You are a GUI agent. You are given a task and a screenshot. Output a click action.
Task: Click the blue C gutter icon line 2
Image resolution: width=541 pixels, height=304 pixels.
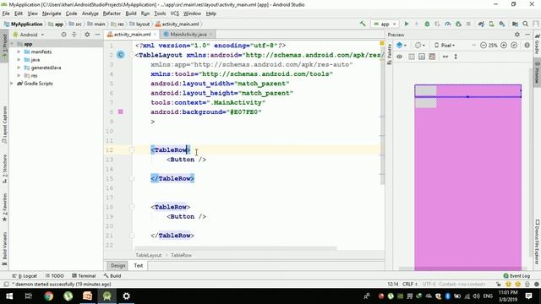(x=120, y=55)
